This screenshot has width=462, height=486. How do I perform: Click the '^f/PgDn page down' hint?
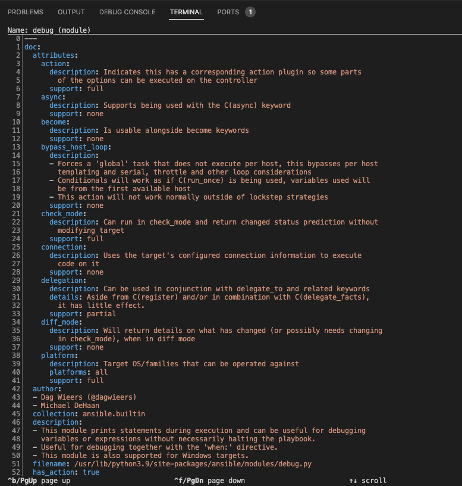209,481
